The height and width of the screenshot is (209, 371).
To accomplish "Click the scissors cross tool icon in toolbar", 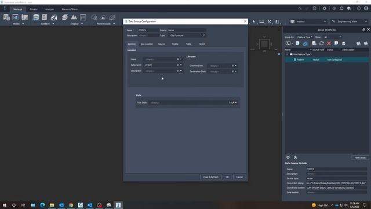I will point(269,22).
